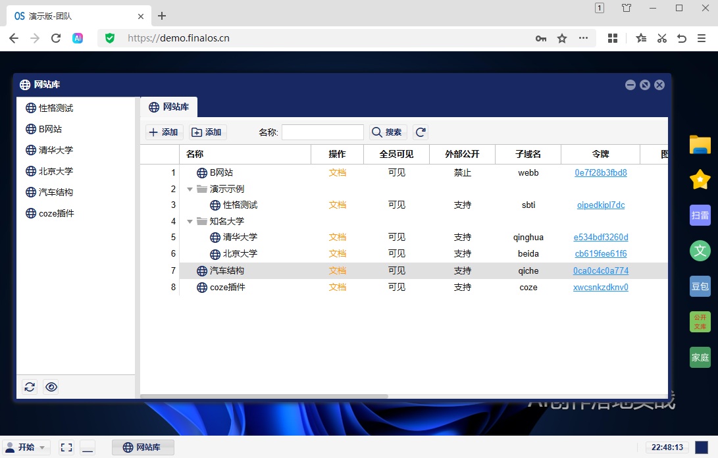Open 清华大学 in the left sidebar
Screen dimensions: 718x458
(x=49, y=150)
